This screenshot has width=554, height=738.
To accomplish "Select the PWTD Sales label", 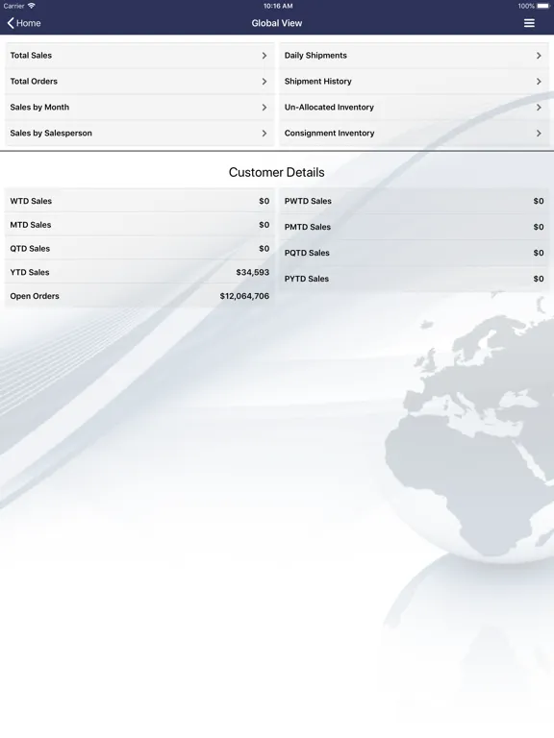I will coord(308,201).
